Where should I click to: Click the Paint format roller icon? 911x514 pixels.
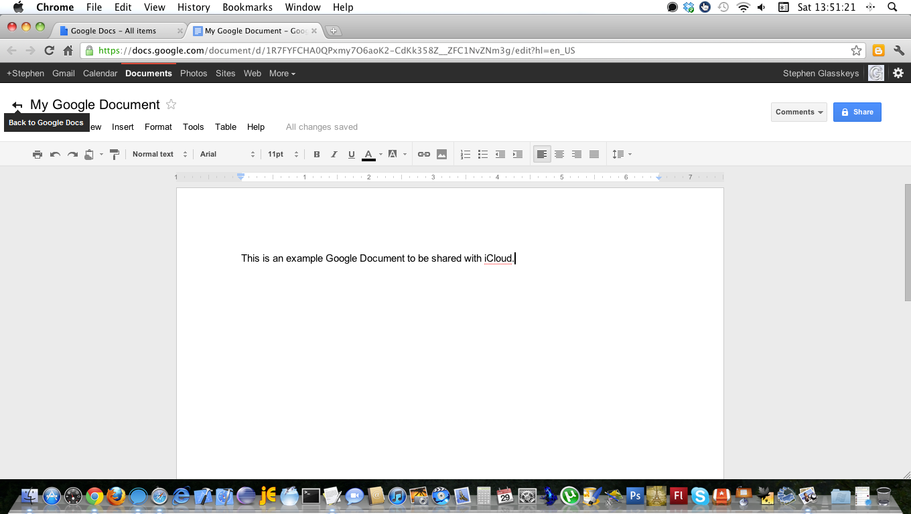(x=115, y=155)
